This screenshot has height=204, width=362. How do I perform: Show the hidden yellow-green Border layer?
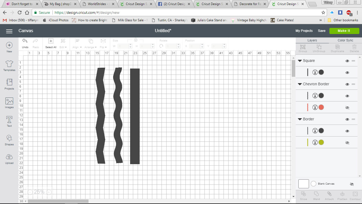347,143
